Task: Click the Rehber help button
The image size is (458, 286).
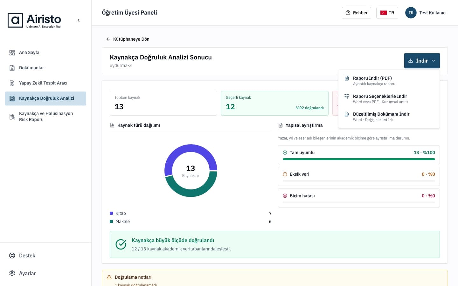Action: click(x=356, y=13)
